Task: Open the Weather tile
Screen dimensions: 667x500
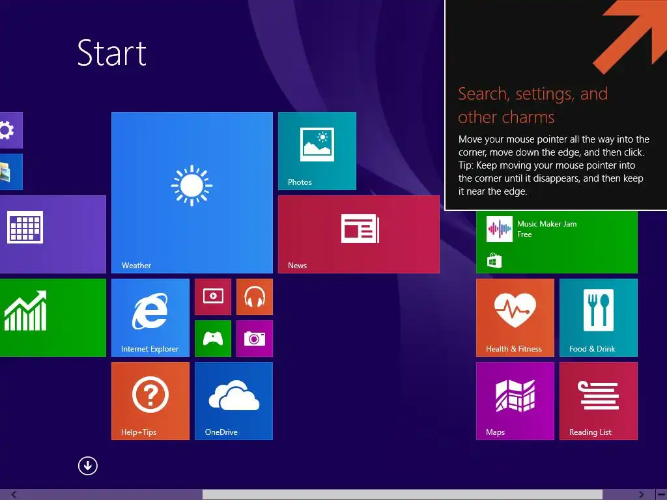Action: pyautogui.click(x=192, y=192)
